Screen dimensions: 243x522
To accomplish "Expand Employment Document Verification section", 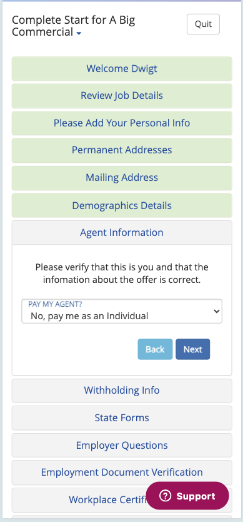I will click(122, 473).
